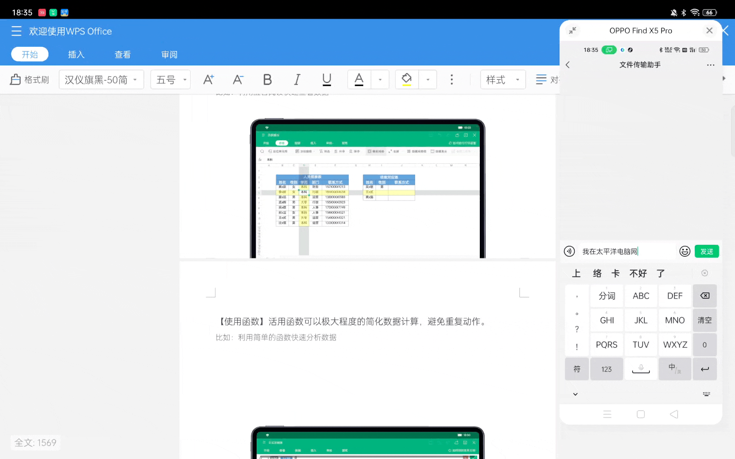Tap phone home navigation button
This screenshot has height=459, width=735.
tap(641, 414)
